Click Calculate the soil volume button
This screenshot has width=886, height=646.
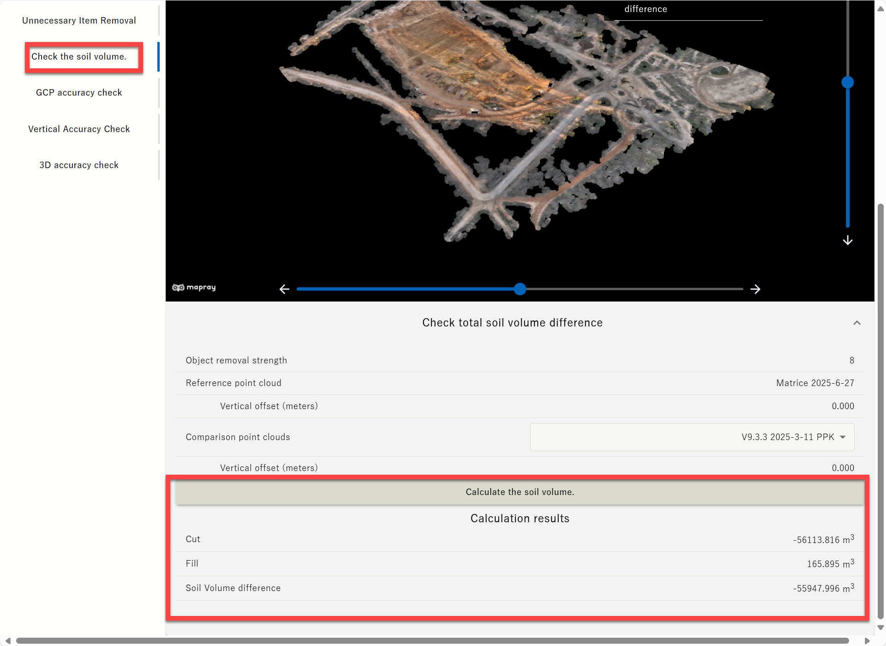click(x=520, y=492)
